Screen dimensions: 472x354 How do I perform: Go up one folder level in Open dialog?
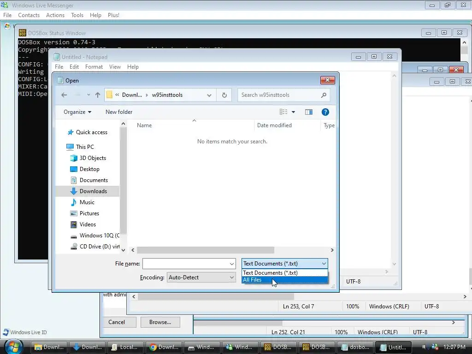click(98, 95)
